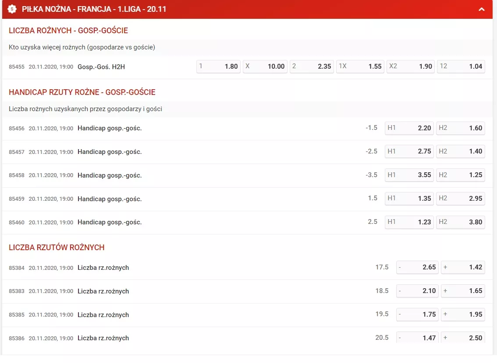497x363 pixels.
Task: Select H1 odds 1.23 for 2.5 handicap
Action: [409, 222]
